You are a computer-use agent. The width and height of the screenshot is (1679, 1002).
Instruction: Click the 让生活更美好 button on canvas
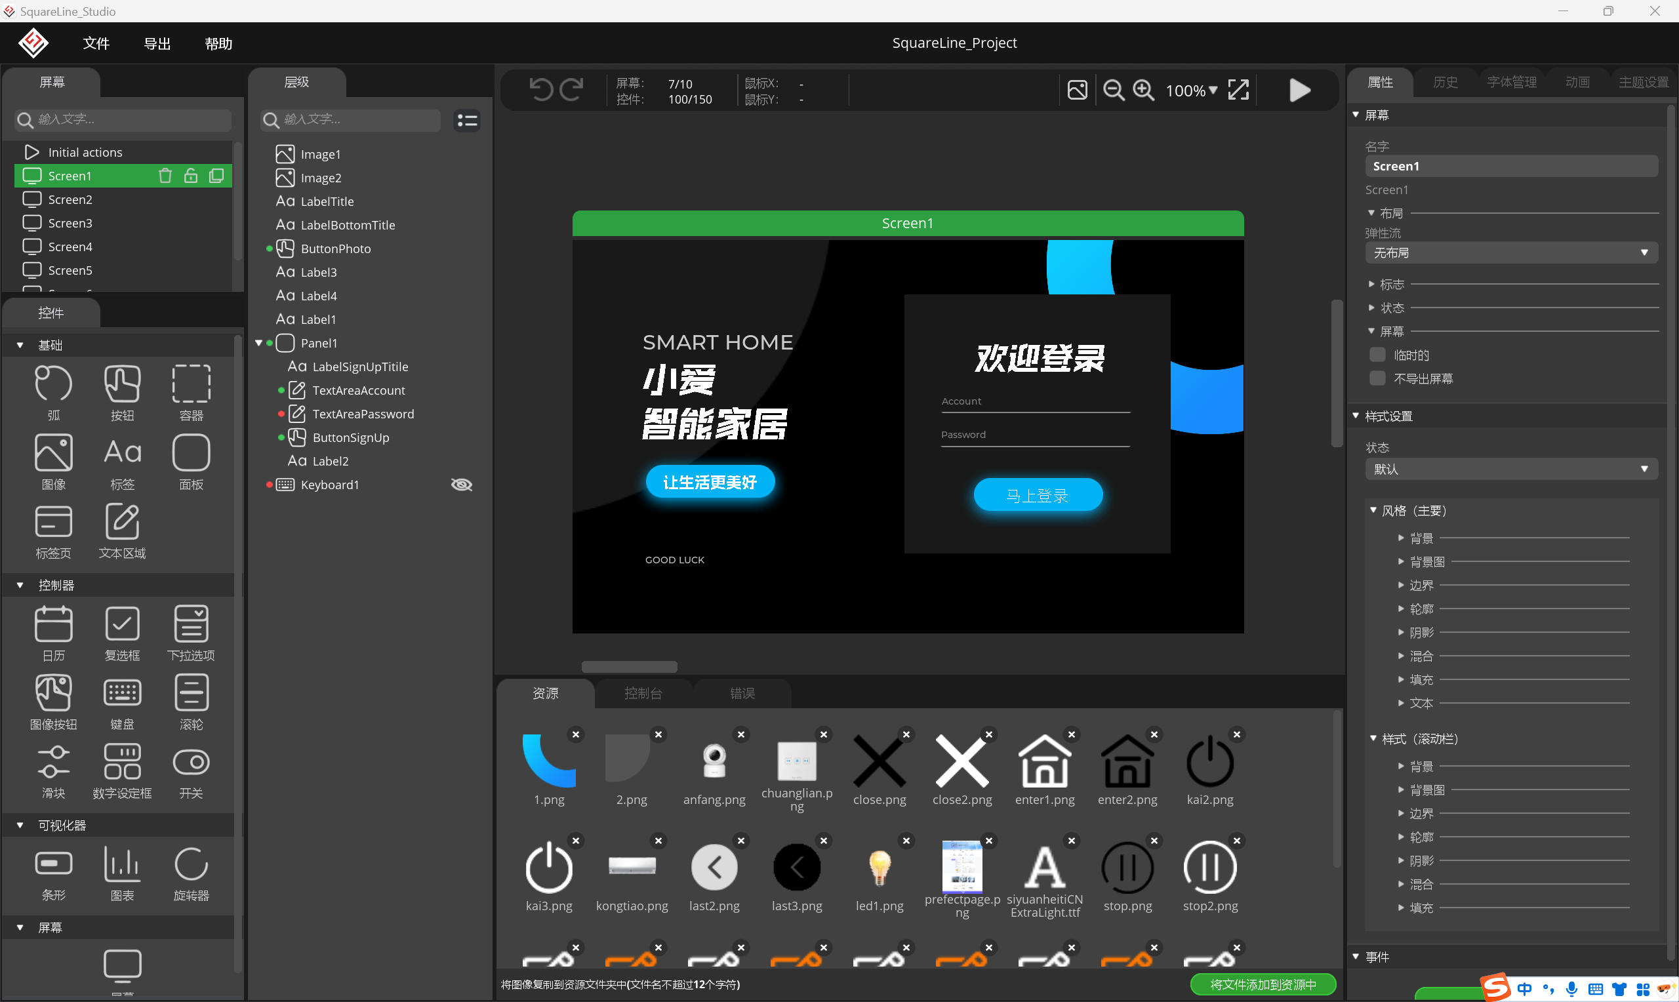[x=710, y=482]
